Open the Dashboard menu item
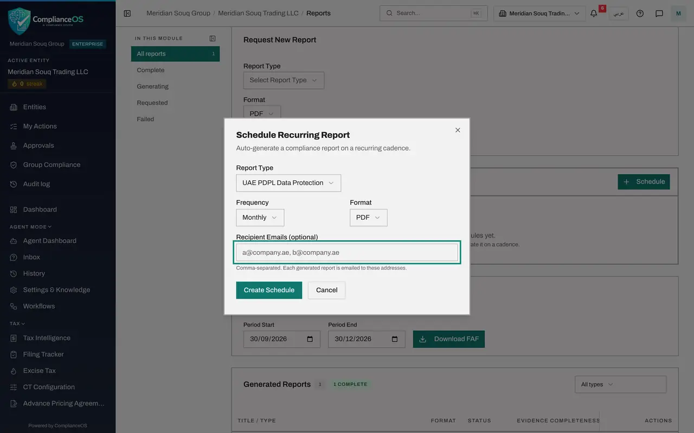This screenshot has height=433, width=694. click(x=57, y=209)
